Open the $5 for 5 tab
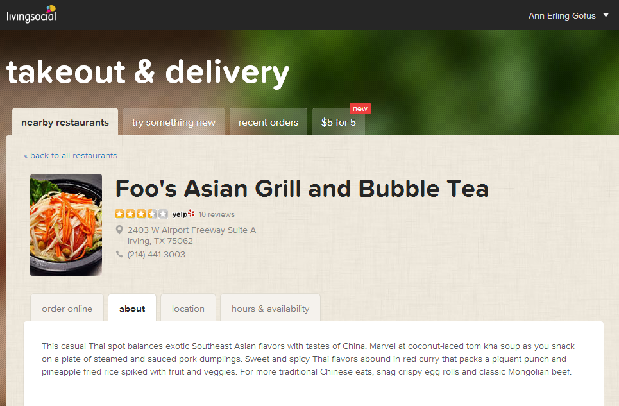 (x=338, y=122)
